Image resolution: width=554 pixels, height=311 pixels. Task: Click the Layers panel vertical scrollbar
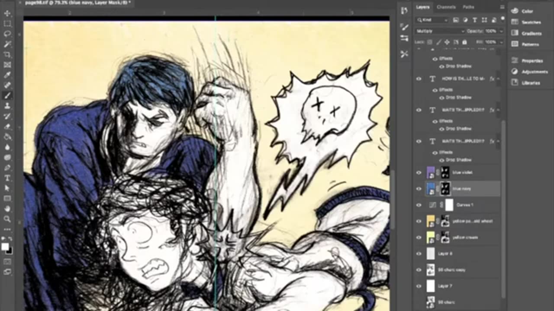coord(503,209)
